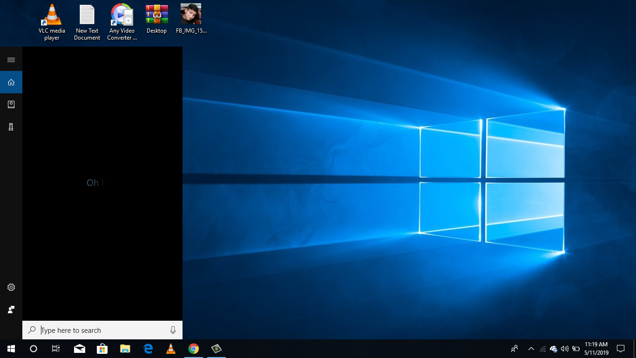Open clock and calendar at 11:19 AM
Screen dimensions: 636x358
coord(596,349)
